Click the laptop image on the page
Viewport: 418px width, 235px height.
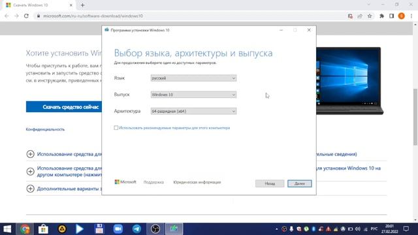coord(350,81)
